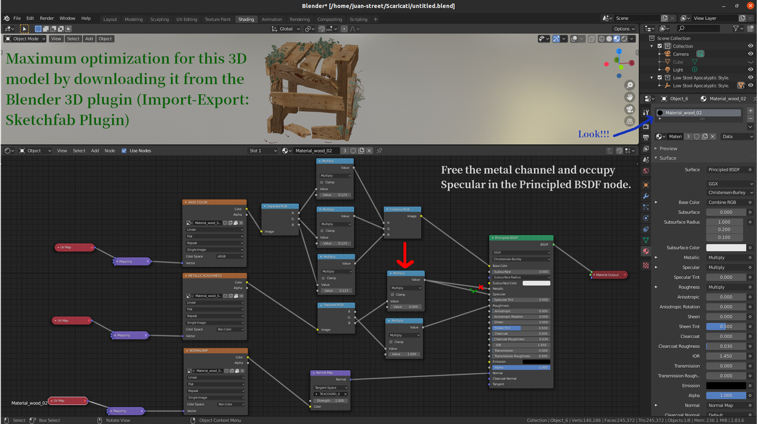The height and width of the screenshot is (424, 758).
Task: Click the Select Box tool arrow icon
Action: 24,28
